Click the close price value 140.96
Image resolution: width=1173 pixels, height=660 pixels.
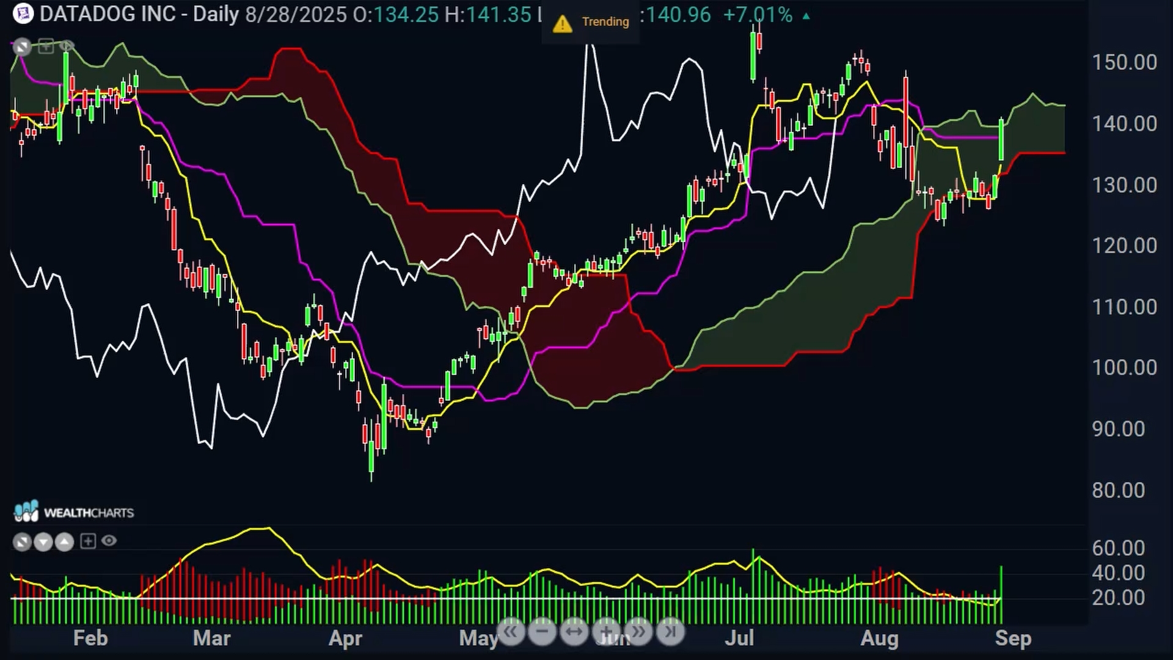point(678,14)
